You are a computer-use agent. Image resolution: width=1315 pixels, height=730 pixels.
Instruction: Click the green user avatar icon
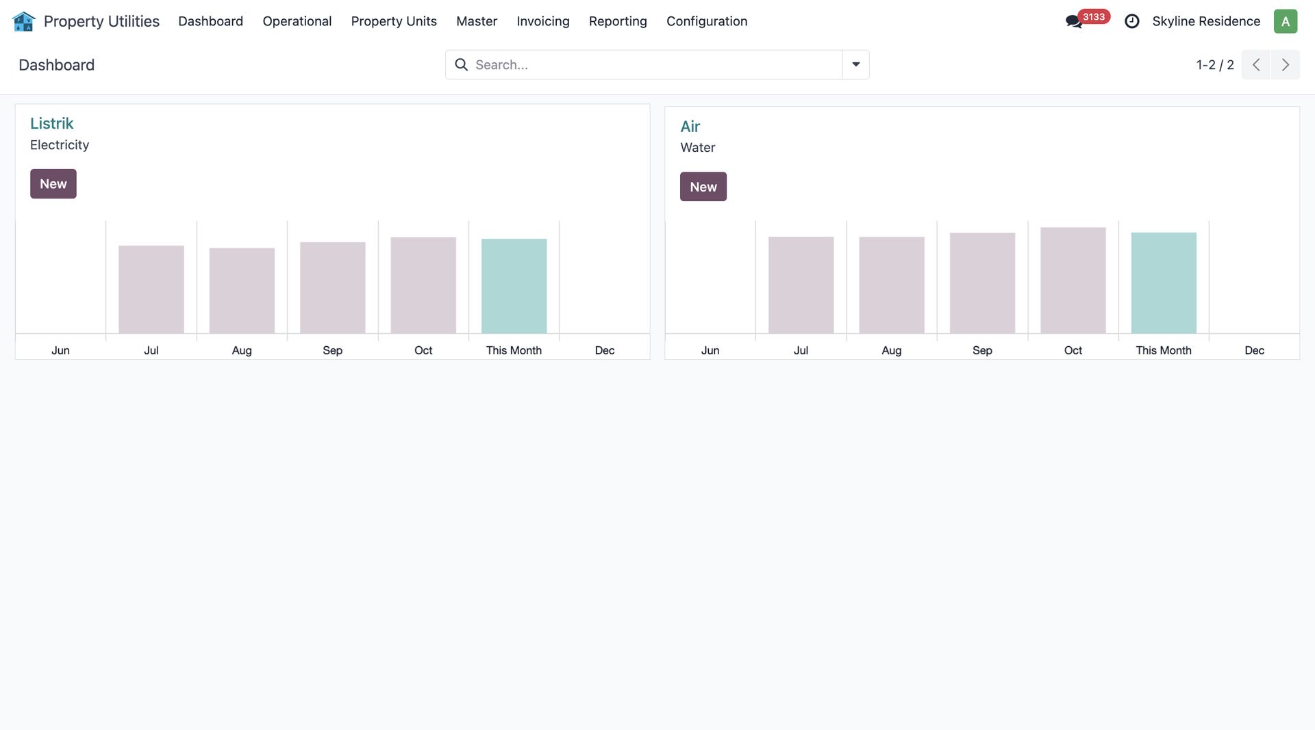pos(1285,21)
